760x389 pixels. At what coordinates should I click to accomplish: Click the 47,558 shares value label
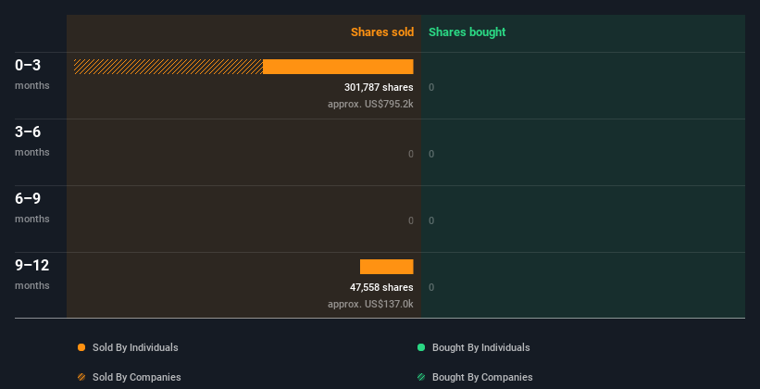381,287
